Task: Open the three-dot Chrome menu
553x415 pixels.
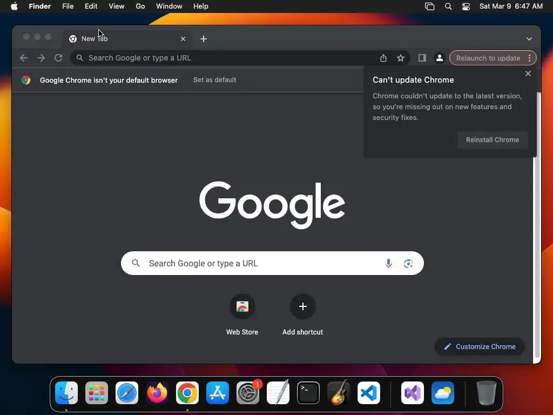Action: coord(529,58)
